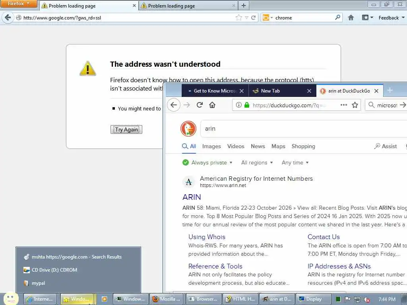407x305 pixels.
Task: Open the IP Addresses & ASNs sublink
Action: point(339,266)
